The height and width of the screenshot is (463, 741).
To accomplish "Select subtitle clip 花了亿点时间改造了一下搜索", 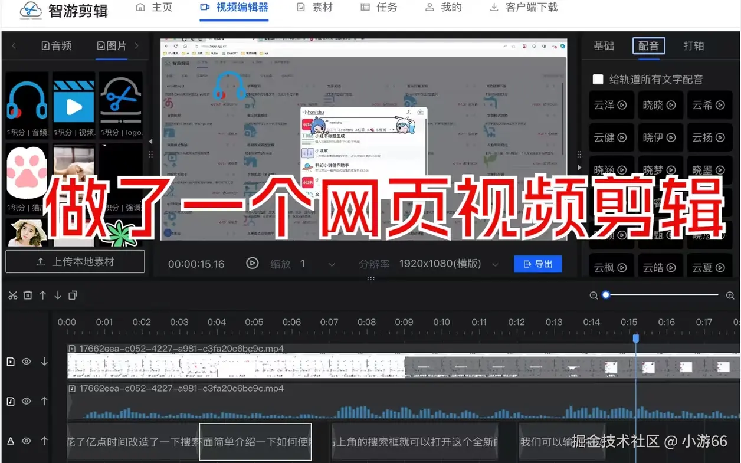I will click(x=133, y=442).
